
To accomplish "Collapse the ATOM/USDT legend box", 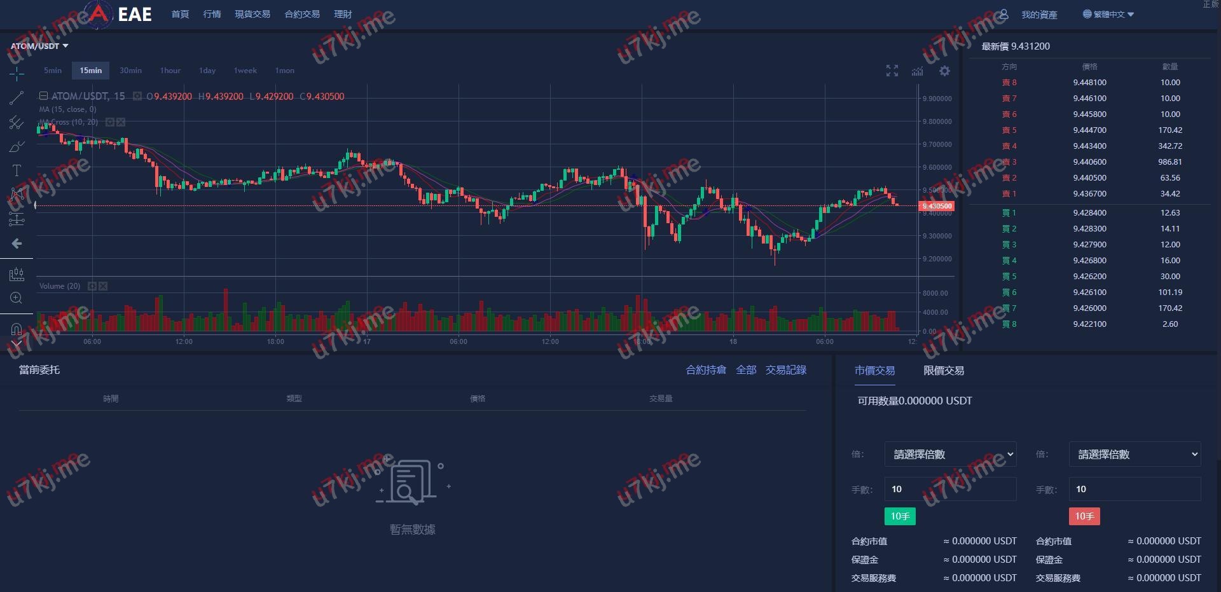I will (x=43, y=96).
